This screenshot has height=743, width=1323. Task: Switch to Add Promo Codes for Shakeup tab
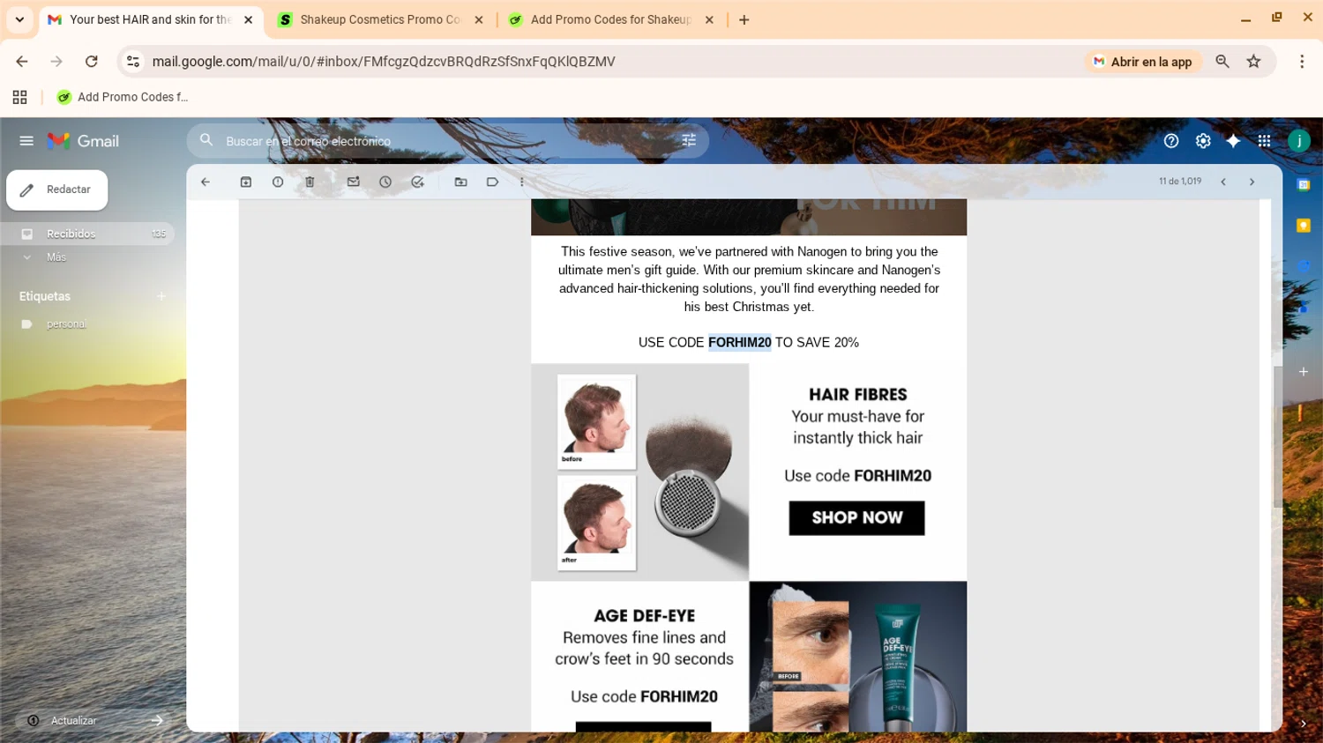click(x=611, y=19)
